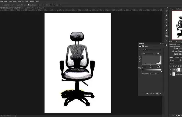
Task: Open the Paragraph panel icon
Action: [x=167, y=25]
